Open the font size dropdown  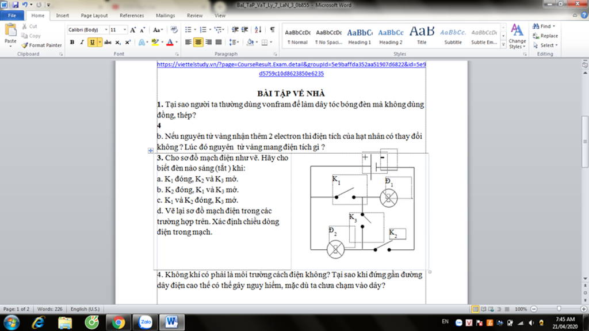coord(125,30)
